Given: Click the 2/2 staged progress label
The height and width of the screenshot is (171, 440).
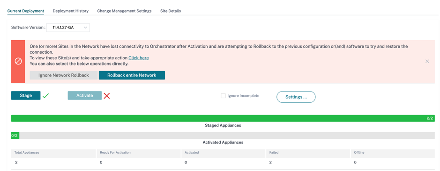Looking at the screenshot, I should (x=430, y=118).
